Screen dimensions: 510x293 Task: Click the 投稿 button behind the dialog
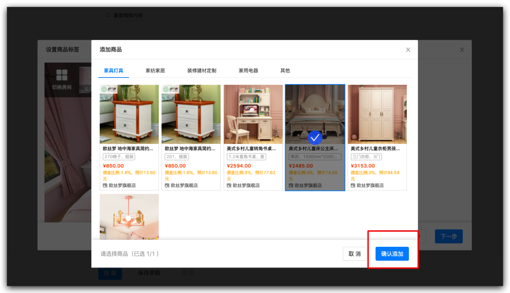110,273
